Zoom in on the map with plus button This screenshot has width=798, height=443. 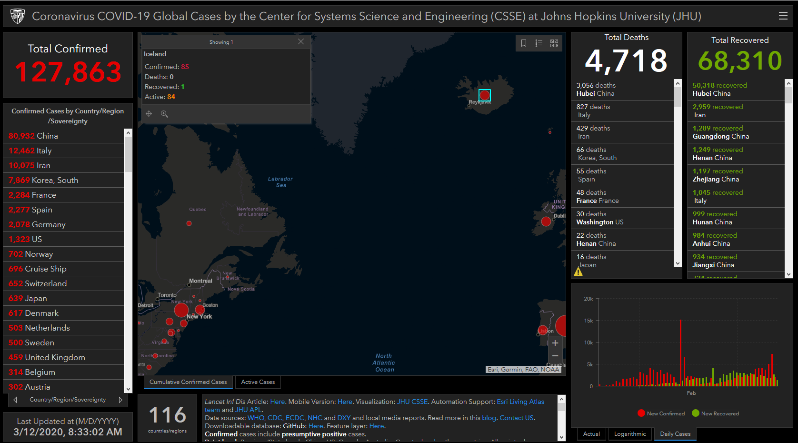click(x=555, y=343)
